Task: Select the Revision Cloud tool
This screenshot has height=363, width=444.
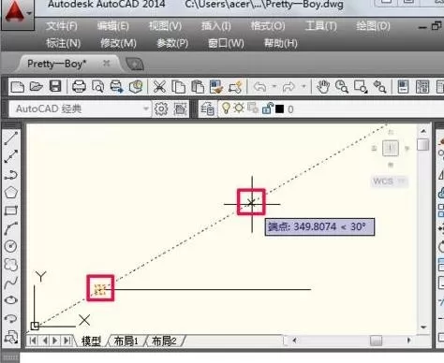Action: (x=11, y=265)
